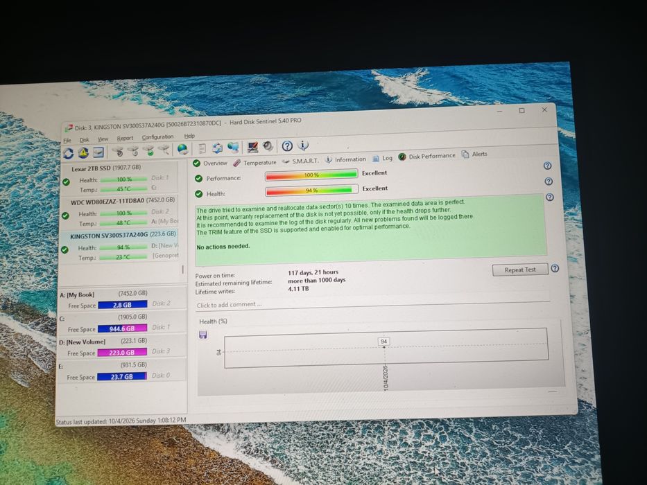
Task: Click the laptop with red screen toolbar icon
Action: pos(252,147)
